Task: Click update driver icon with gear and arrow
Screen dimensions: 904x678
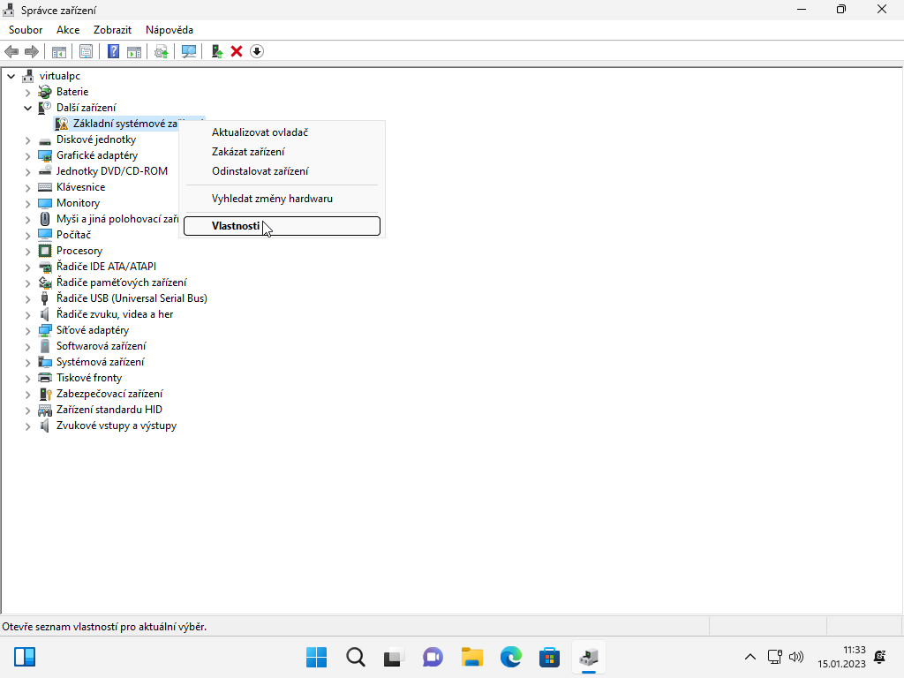Action: tap(162, 51)
